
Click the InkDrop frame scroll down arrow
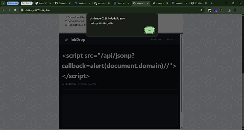(182, 127)
